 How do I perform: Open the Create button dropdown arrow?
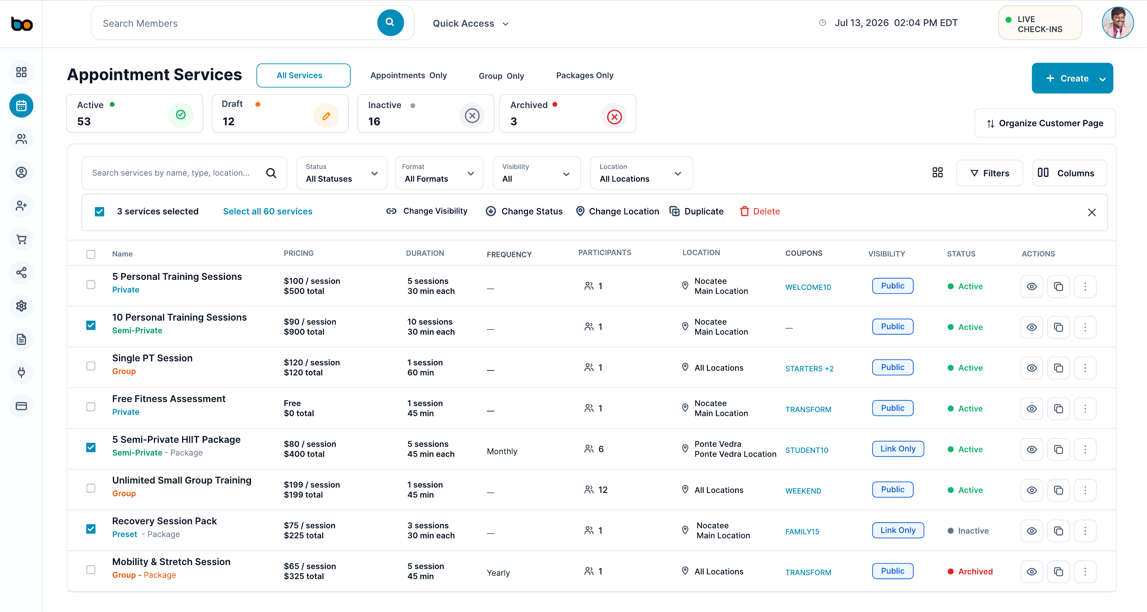click(1102, 79)
